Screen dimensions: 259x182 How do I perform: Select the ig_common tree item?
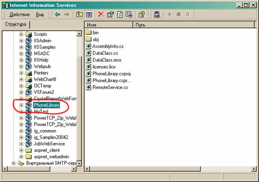tap(45, 131)
